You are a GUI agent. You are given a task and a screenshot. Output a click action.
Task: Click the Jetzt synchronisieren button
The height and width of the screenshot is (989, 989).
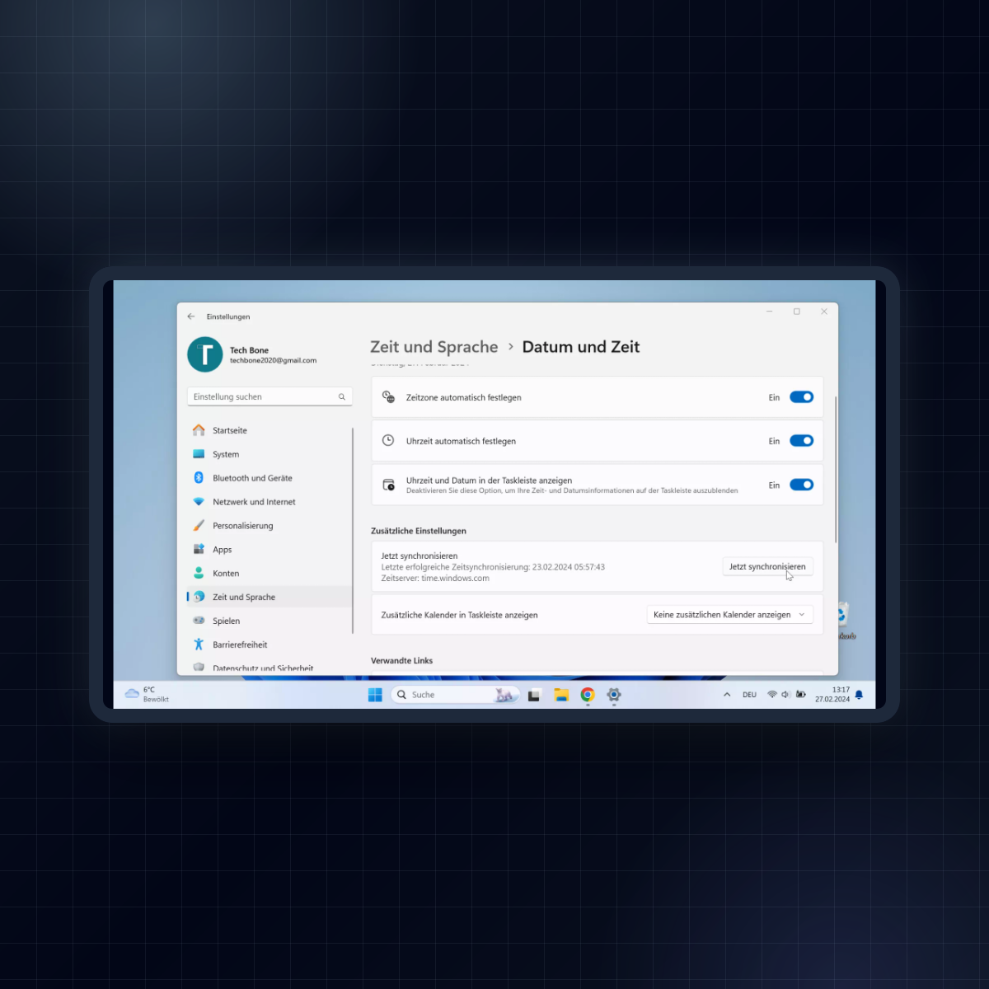pos(767,566)
